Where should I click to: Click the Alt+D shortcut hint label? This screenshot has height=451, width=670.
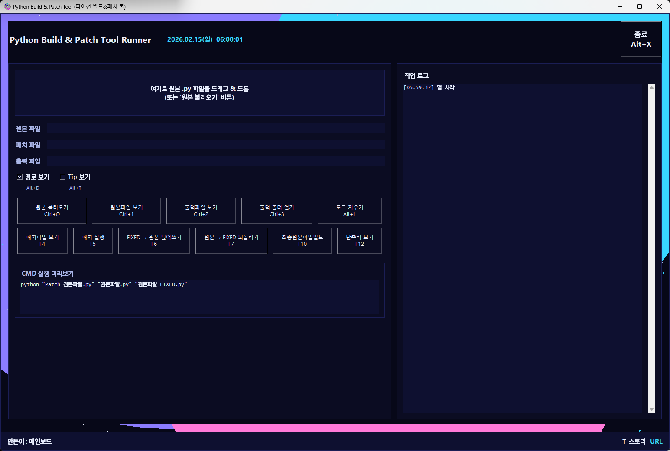(x=33, y=188)
